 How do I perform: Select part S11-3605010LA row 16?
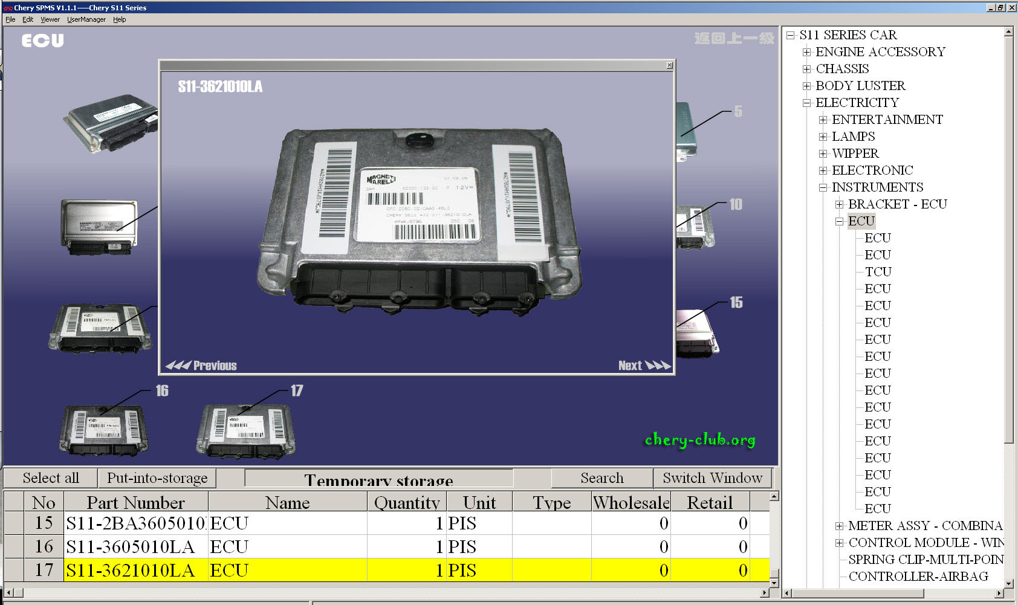[387, 547]
